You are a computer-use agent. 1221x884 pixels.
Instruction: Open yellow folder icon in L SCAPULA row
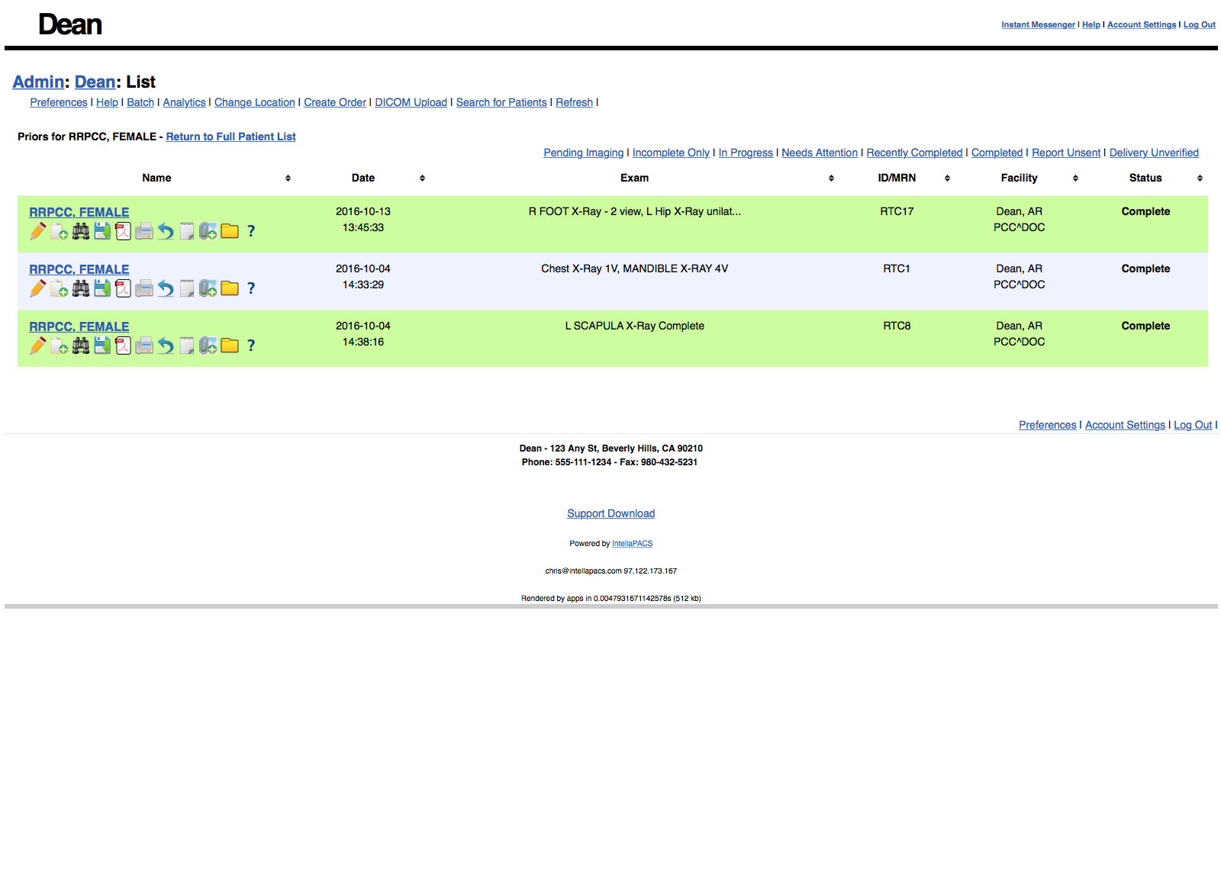[x=230, y=346]
